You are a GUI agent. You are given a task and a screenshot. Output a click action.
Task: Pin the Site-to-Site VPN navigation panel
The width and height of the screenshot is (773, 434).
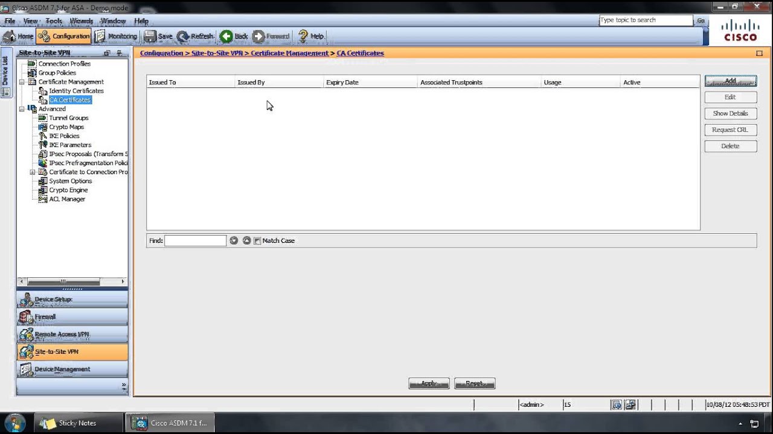(x=119, y=53)
